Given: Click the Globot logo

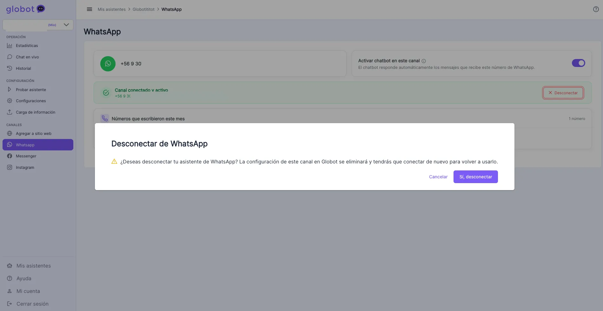Looking at the screenshot, I should coord(25,9).
